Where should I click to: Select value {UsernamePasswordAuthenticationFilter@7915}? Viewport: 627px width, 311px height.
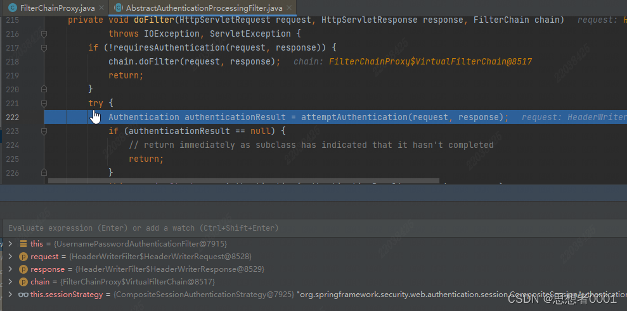(141, 243)
